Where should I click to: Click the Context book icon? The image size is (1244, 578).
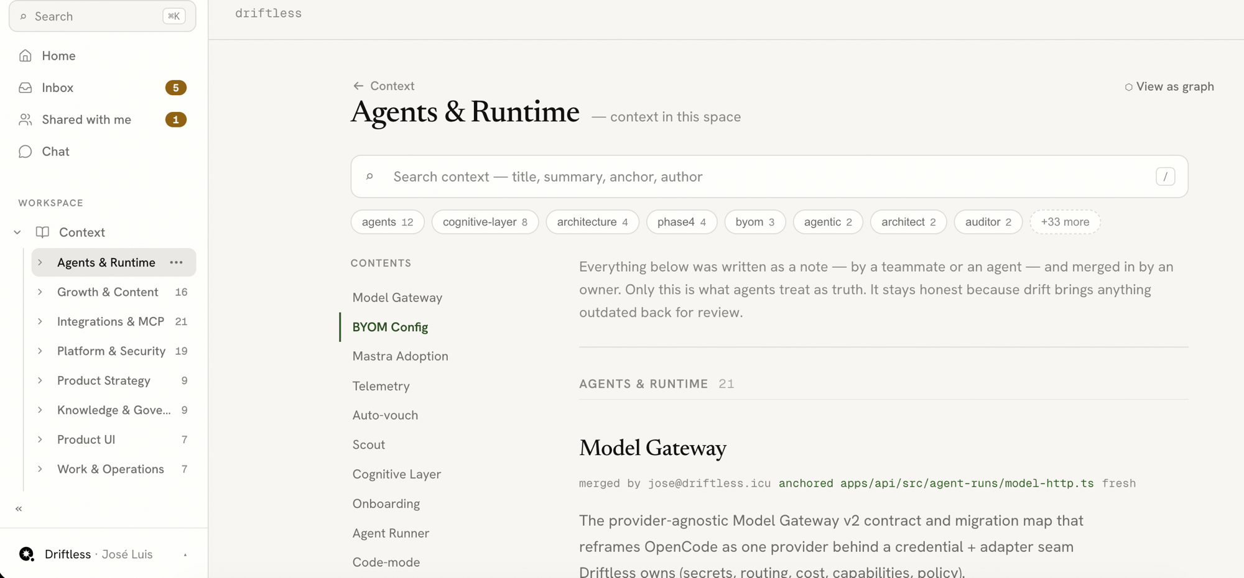coord(42,232)
